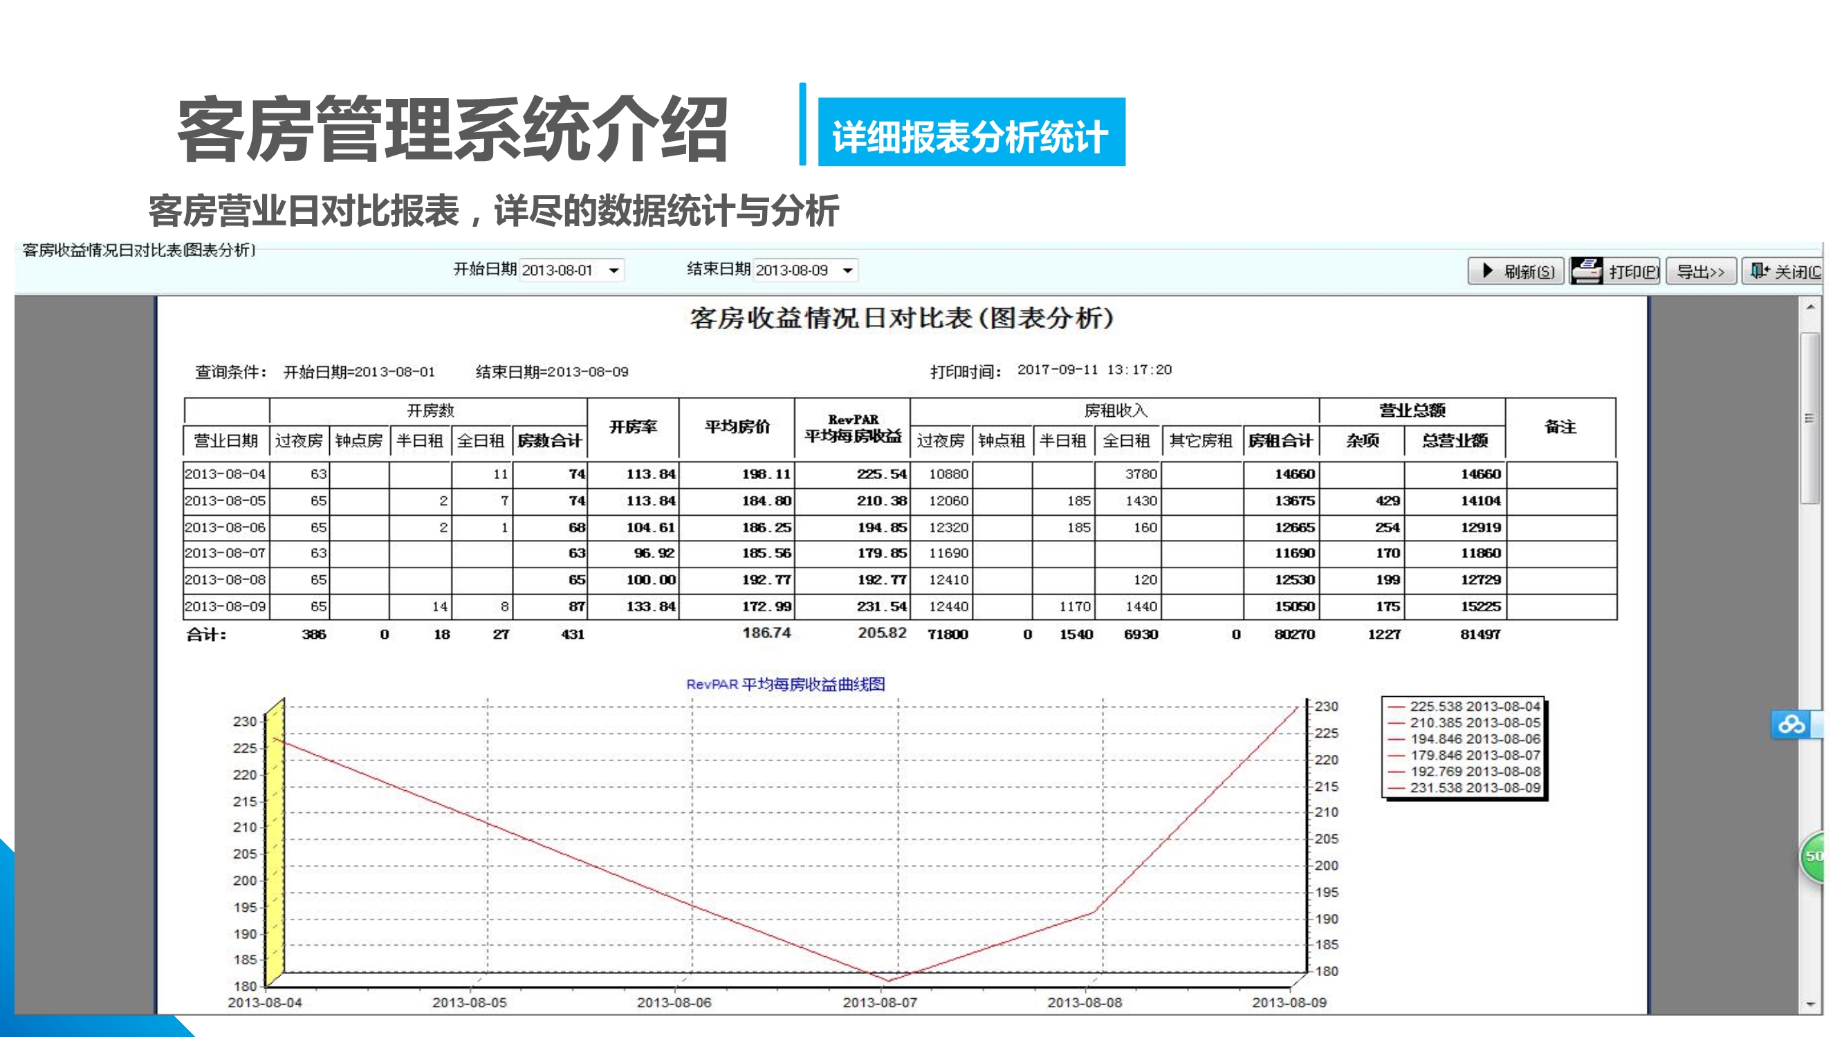Click the printer icon on Print button
The width and height of the screenshot is (1844, 1037).
(1586, 271)
